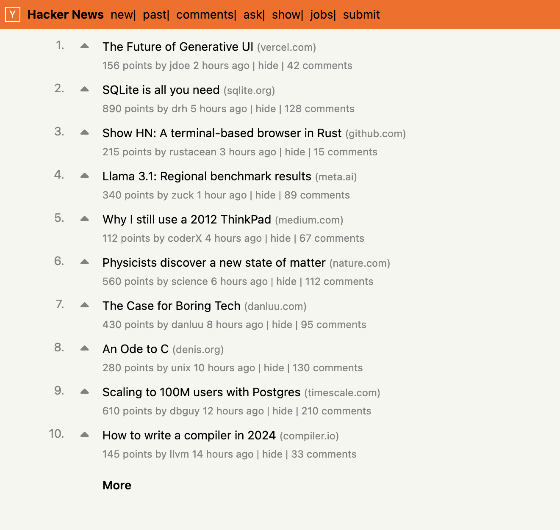This screenshot has height=530, width=560.
Task: Upvote 'The Case for Boring Tech' story
Action: click(85, 305)
